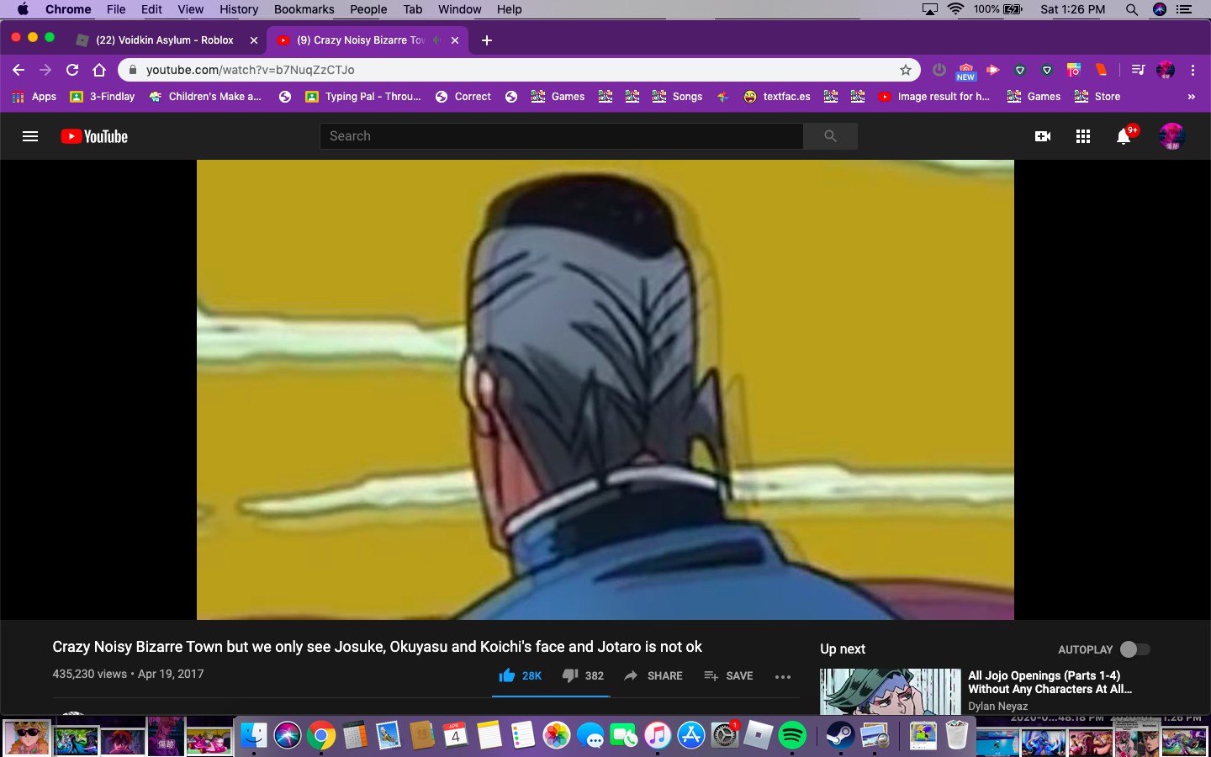Open more actions ellipsis below video

[783, 676]
